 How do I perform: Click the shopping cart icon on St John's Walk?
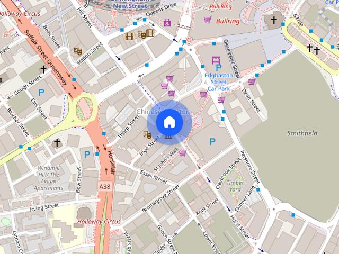[183, 153]
